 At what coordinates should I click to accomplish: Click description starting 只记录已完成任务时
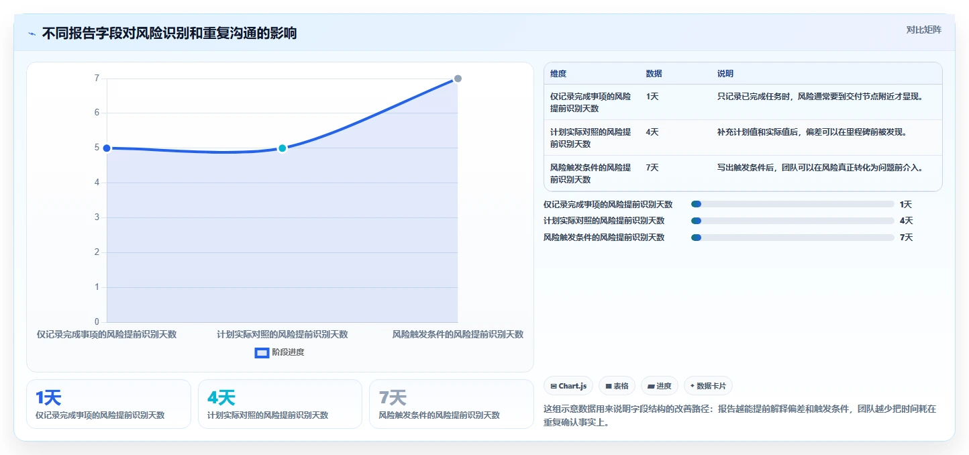pyautogui.click(x=820, y=97)
